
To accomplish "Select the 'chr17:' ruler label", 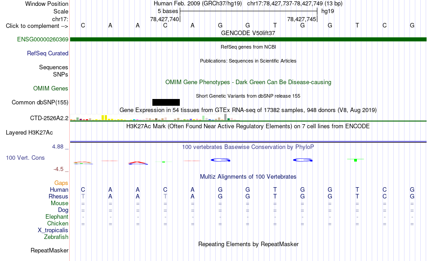I will [x=60, y=19].
